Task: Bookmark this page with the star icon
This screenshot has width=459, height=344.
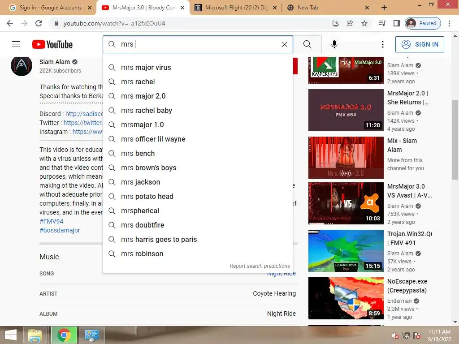Action: pyautogui.click(x=364, y=23)
